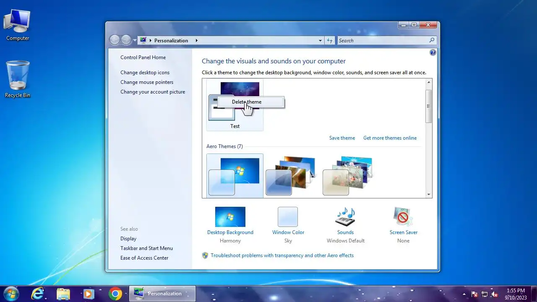Screen dimensions: 537x302
Task: Close the Personalization window
Action: pyautogui.click(x=428, y=25)
